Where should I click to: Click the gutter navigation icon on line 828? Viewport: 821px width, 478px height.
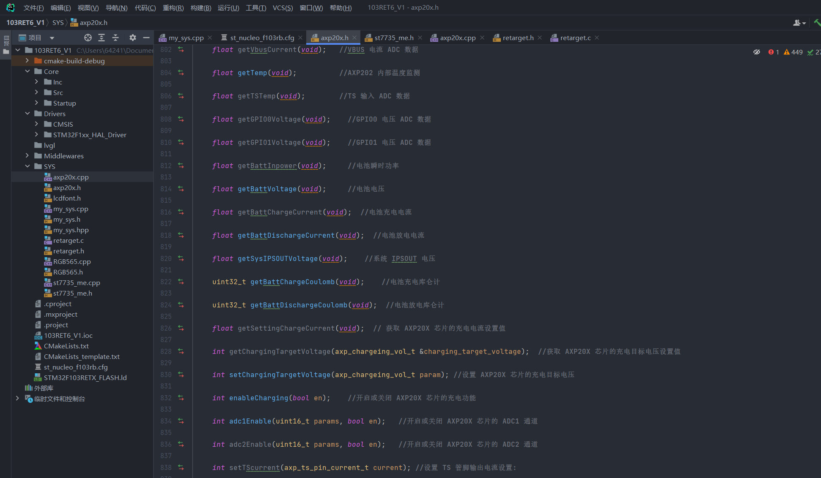click(181, 351)
